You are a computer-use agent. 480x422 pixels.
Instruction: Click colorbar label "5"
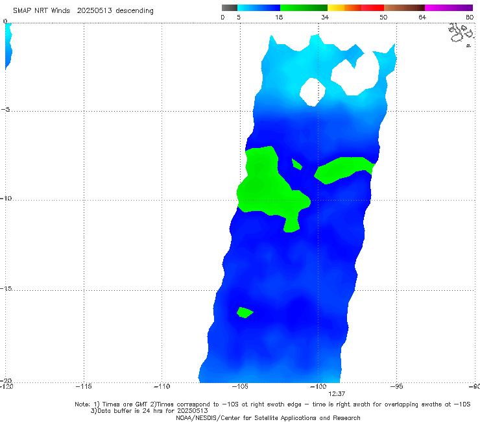(x=239, y=17)
